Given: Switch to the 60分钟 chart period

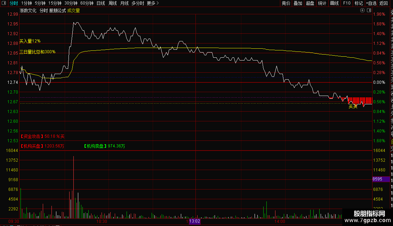Looking at the screenshot, I should [x=87, y=3].
